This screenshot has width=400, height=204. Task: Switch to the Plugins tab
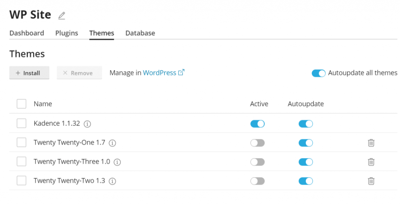point(66,33)
